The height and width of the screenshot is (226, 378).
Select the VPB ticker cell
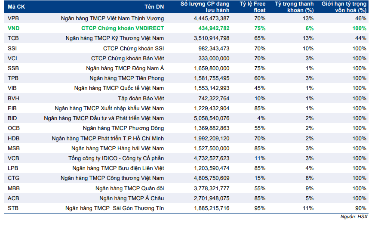pyautogui.click(x=13, y=19)
